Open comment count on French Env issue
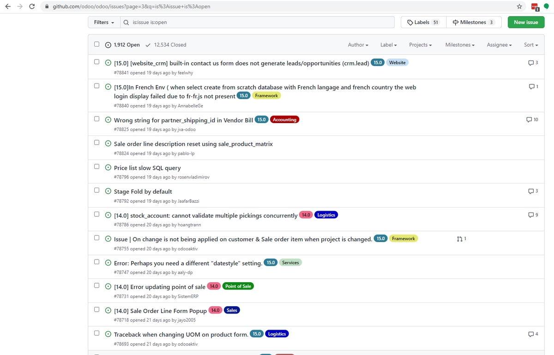554x355 pixels. [533, 87]
